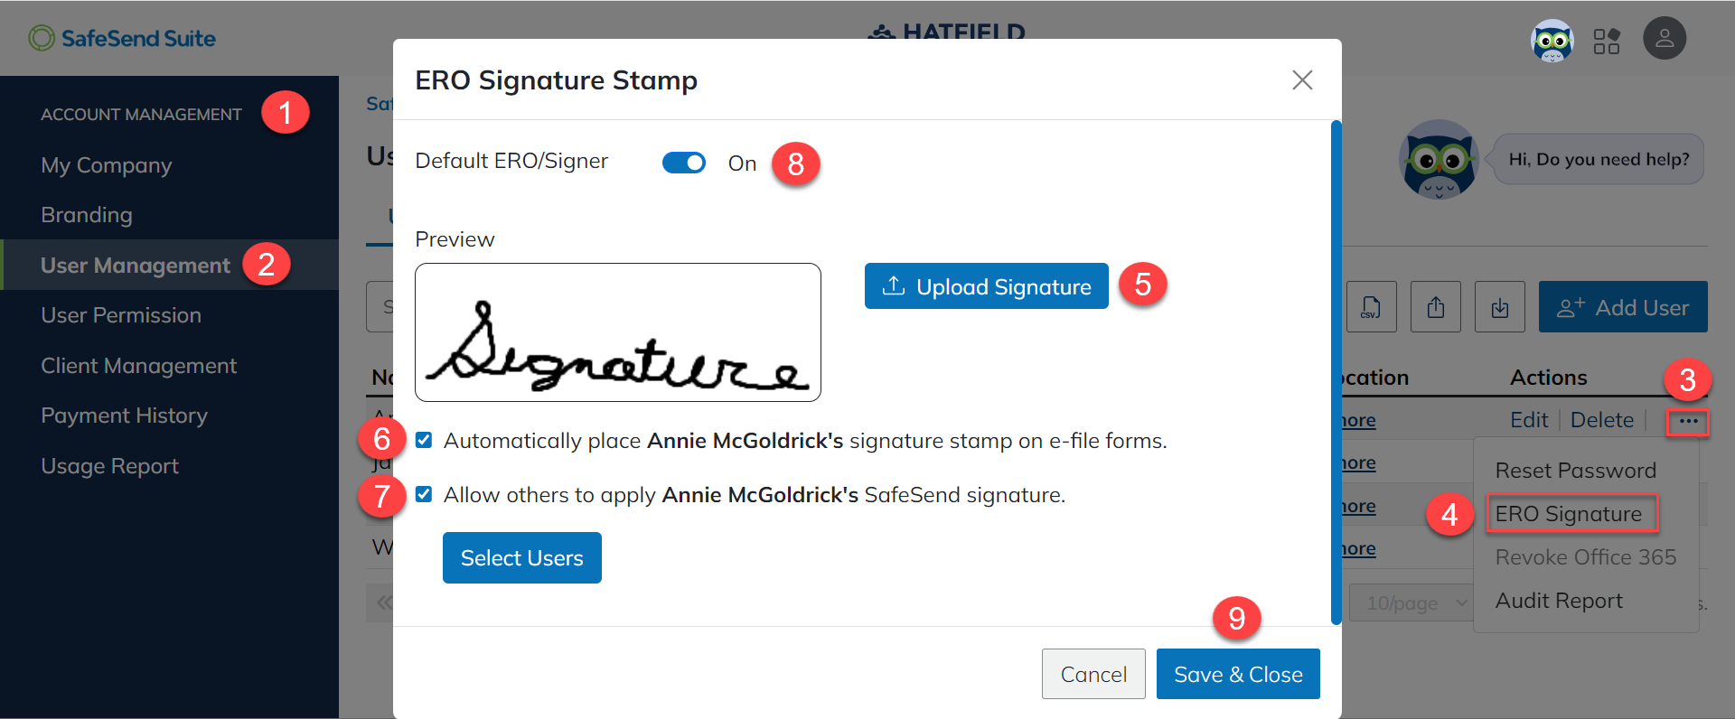Open Select Users dialog
The height and width of the screenshot is (719, 1735).
521,557
